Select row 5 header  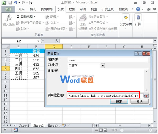click(6, 69)
